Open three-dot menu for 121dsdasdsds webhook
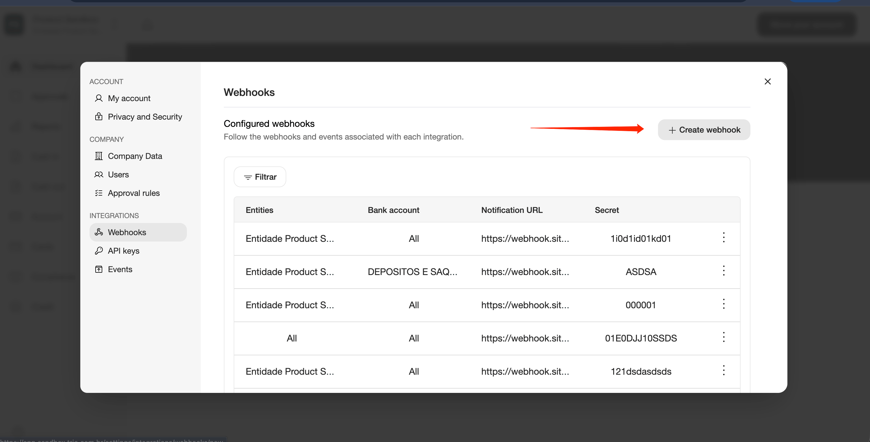Screen dimensions: 870x442 pos(724,370)
